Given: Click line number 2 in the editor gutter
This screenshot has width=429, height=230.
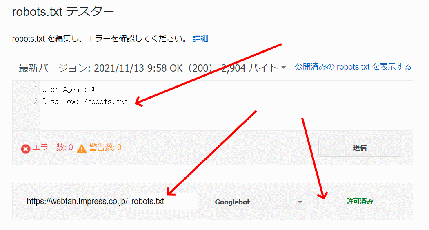Looking at the screenshot, I should [x=36, y=101].
